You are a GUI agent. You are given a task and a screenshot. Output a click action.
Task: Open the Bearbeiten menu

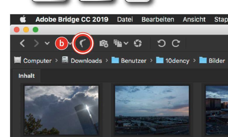(158, 20)
